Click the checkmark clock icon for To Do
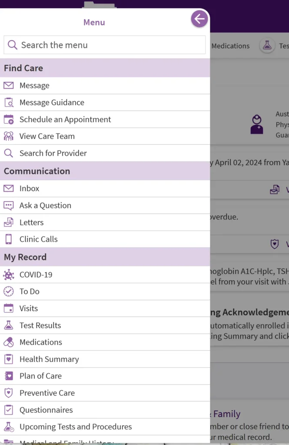This screenshot has height=445, width=289. click(9, 292)
